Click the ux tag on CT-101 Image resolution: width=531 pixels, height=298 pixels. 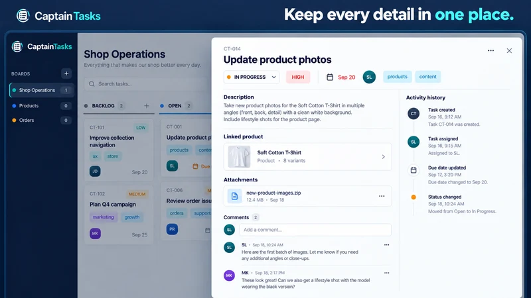click(x=95, y=156)
